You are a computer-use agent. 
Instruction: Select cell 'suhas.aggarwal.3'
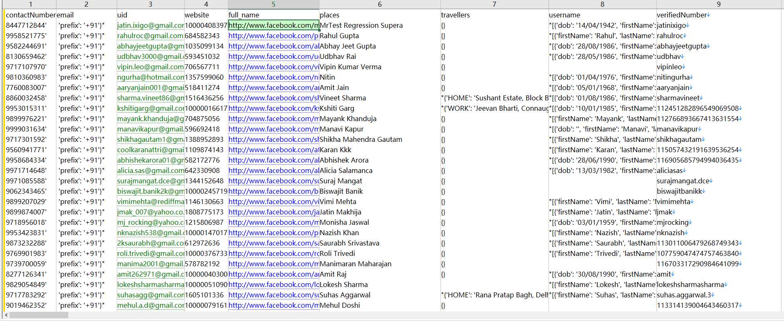coord(719,295)
